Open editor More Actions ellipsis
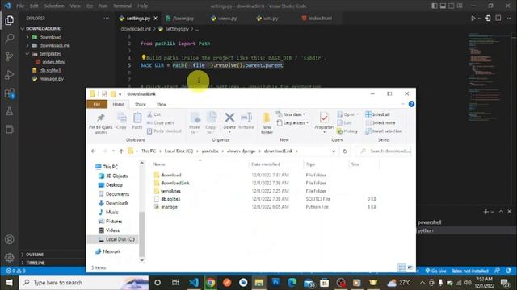517x290 pixels. 508,19
